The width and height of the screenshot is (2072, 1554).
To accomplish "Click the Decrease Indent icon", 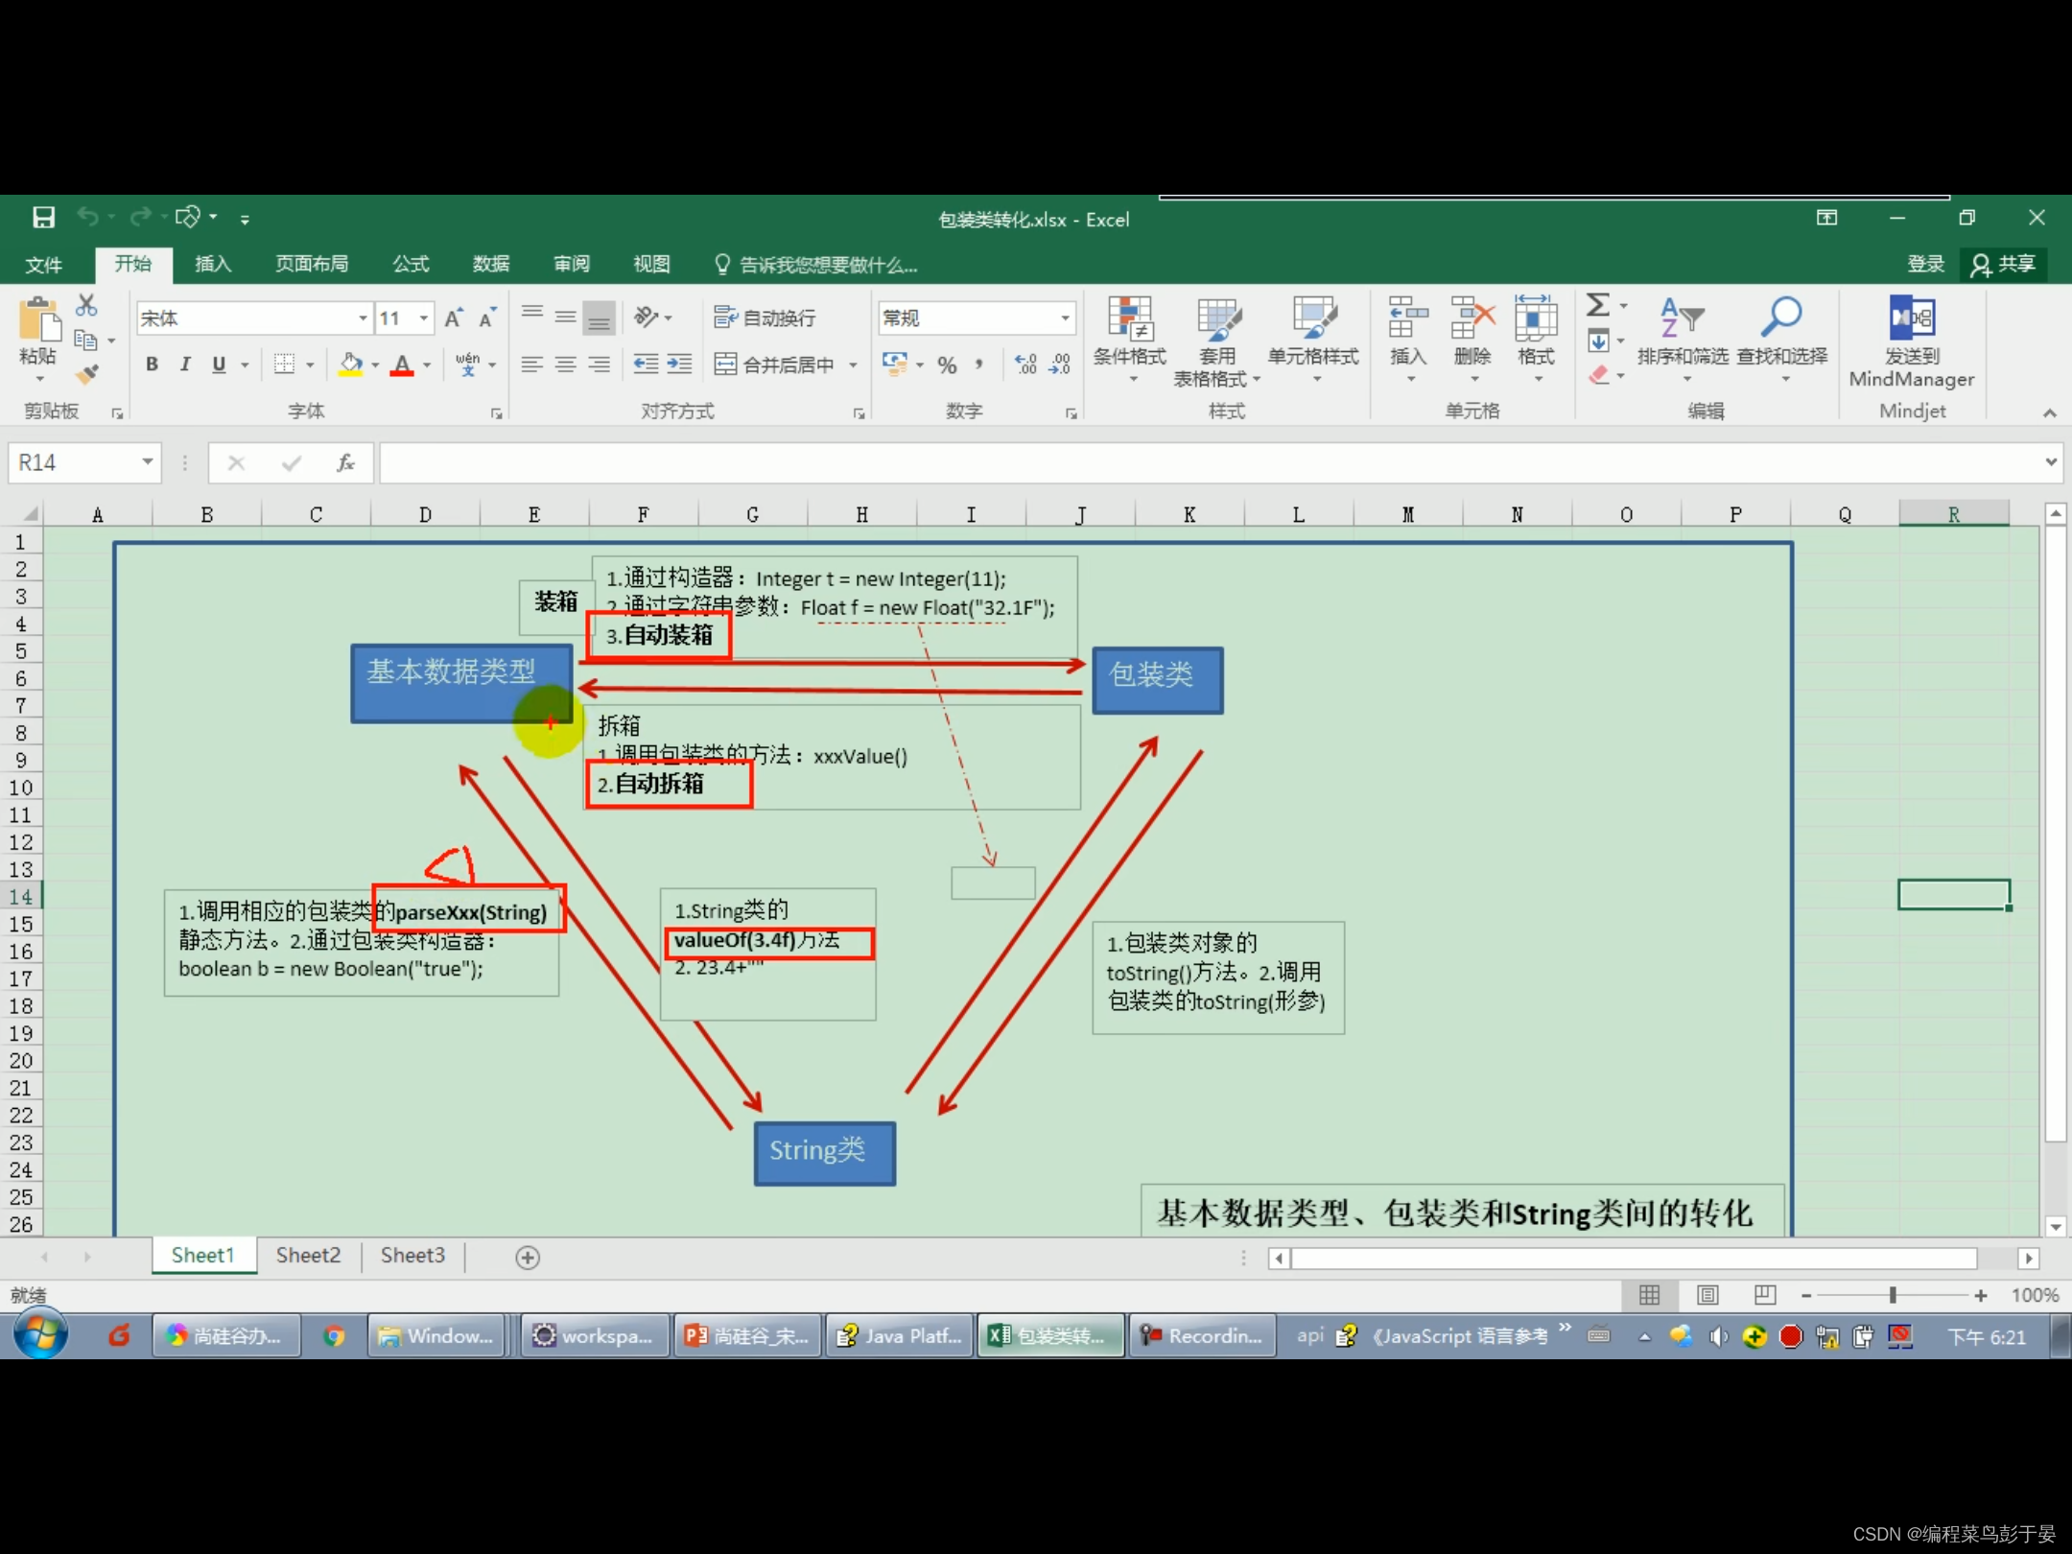I will point(646,364).
